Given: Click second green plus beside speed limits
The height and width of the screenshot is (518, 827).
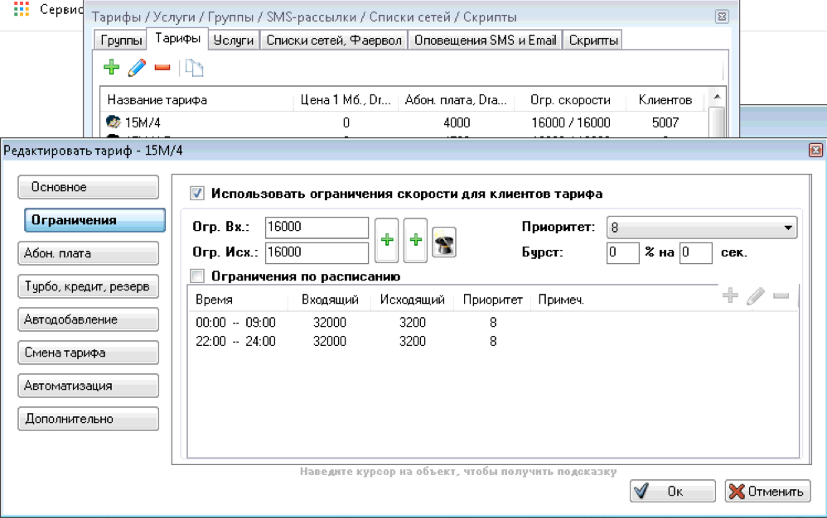Looking at the screenshot, I should point(416,240).
